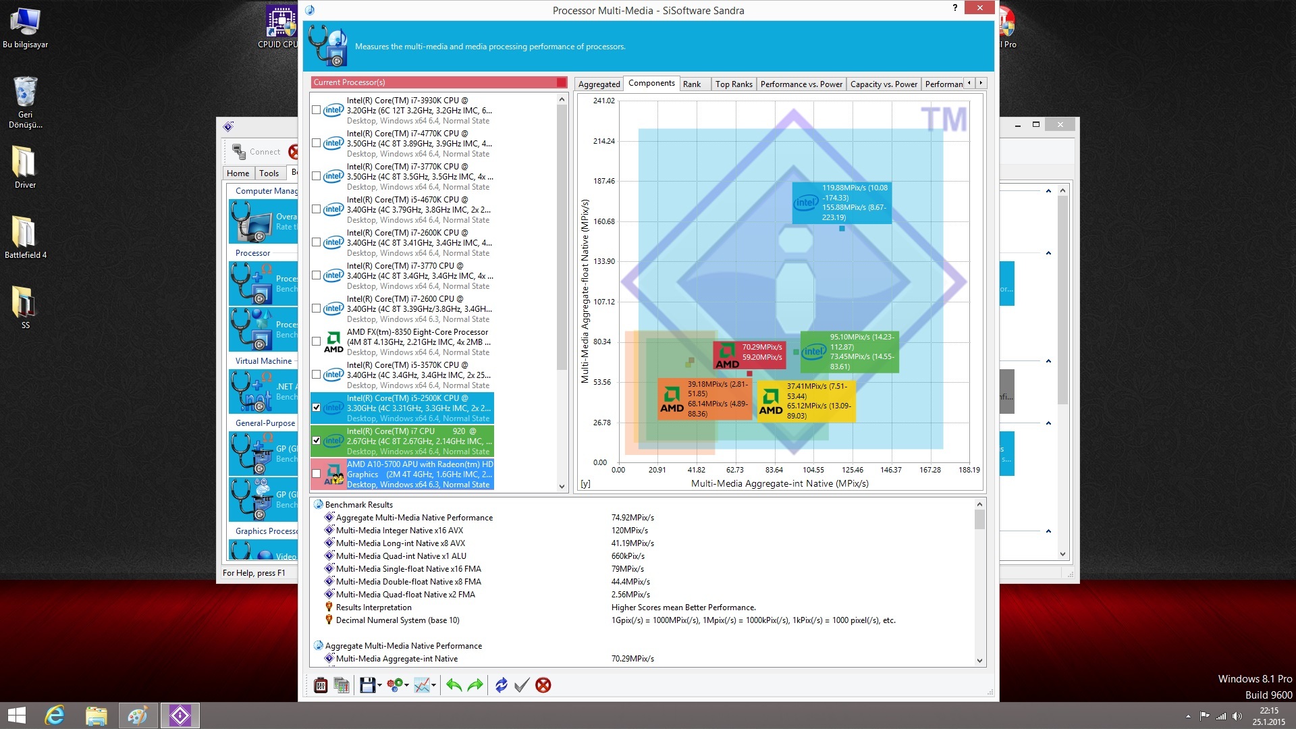Viewport: 1296px width, 729px height.
Task: Open Internet Explorer from the taskbar
Action: (x=55, y=715)
